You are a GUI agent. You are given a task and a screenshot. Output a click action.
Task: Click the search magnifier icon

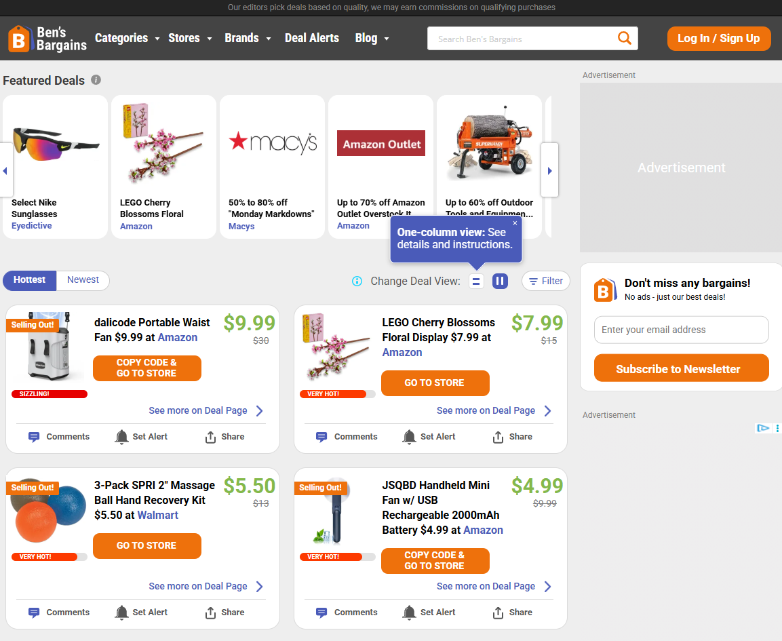point(624,39)
